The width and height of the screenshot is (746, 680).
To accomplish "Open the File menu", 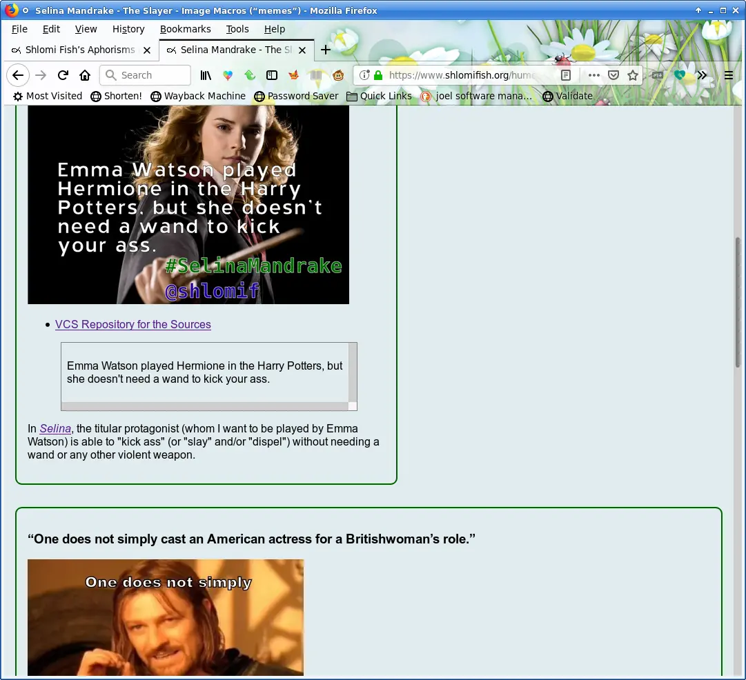I will [x=19, y=29].
